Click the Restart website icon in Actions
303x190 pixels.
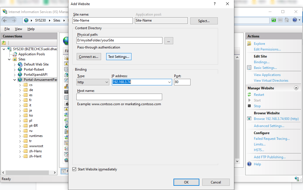(x=249, y=95)
